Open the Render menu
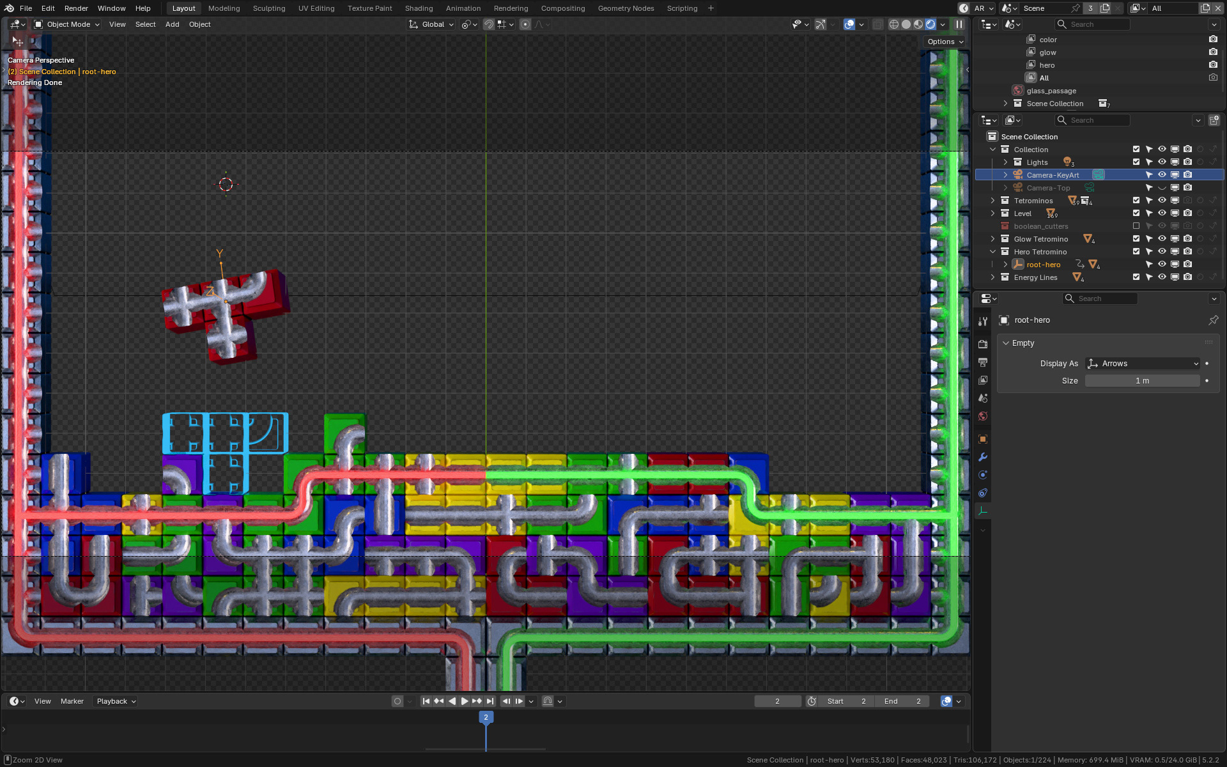Screen dimensions: 1227x767 (x=76, y=8)
